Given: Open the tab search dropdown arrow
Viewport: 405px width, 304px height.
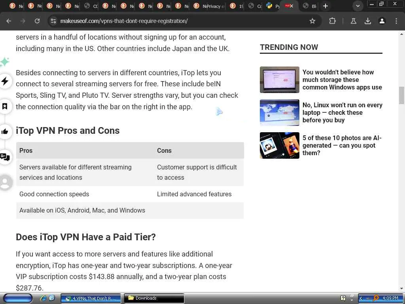Looking at the screenshot, I should 358,6.
